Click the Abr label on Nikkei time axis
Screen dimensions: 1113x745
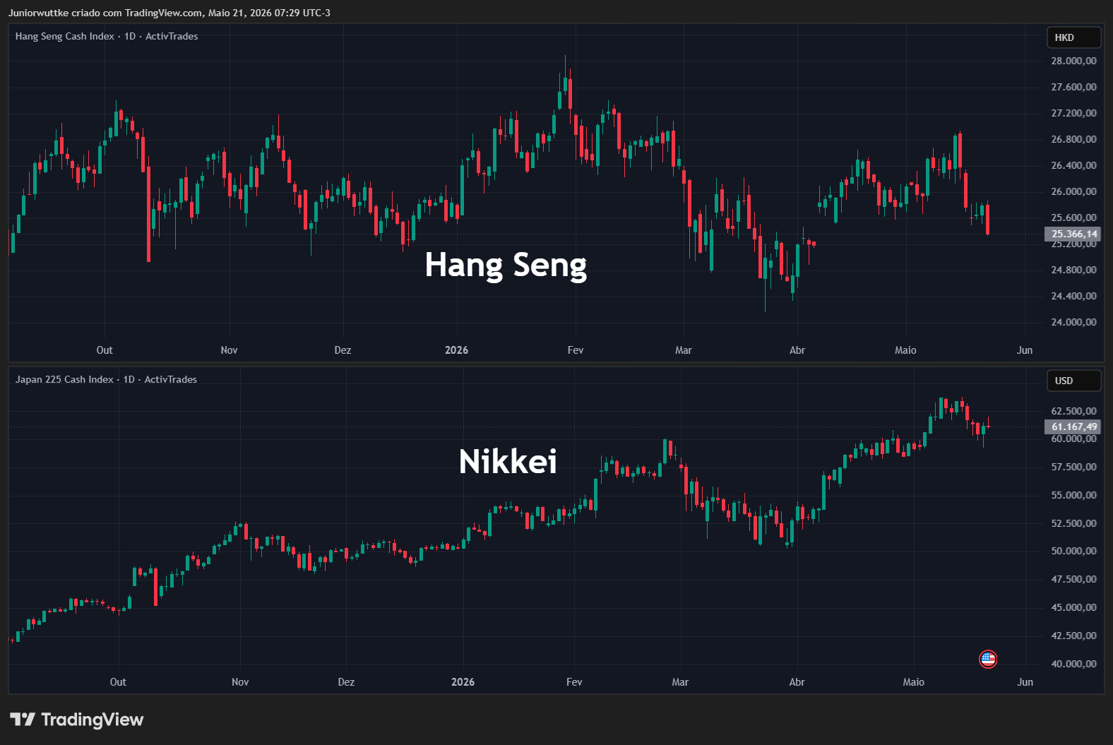click(x=797, y=682)
